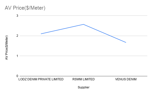Click the line end point at VENUS DENIM
152x94 pixels.
click(126, 42)
